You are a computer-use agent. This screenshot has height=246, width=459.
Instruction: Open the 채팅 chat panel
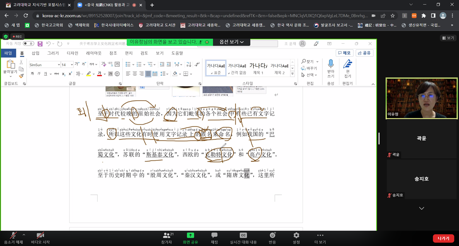click(x=214, y=236)
